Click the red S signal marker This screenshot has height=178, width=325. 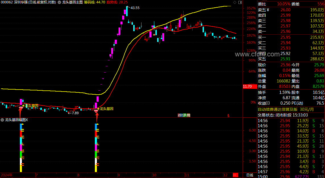228,116
